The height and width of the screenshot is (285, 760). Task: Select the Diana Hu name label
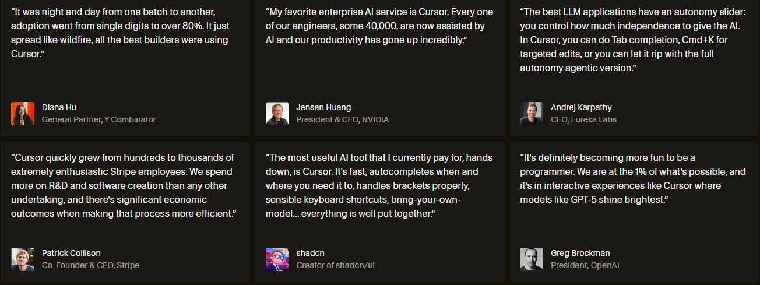coord(59,107)
